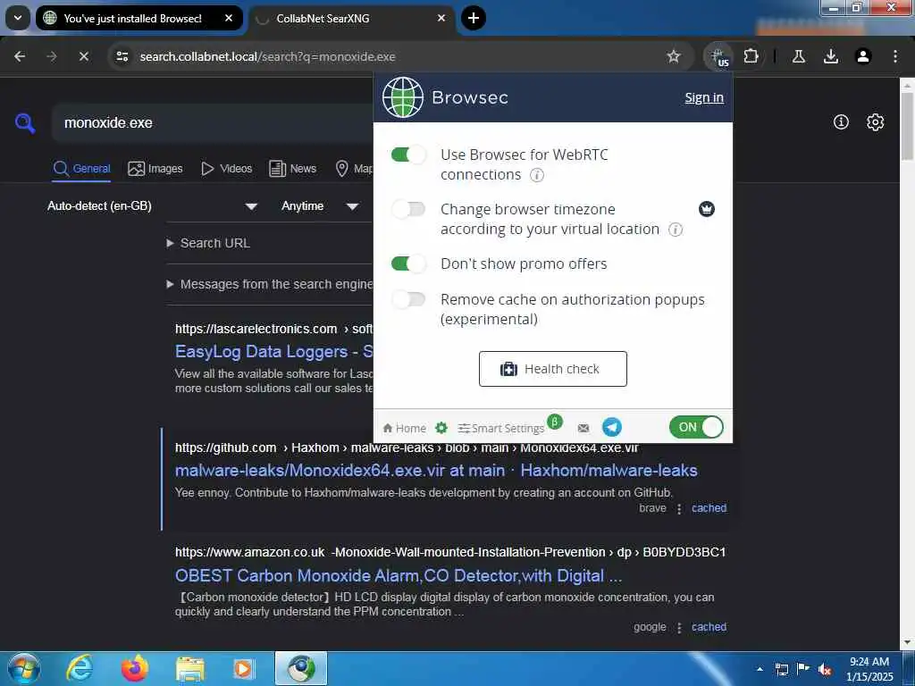The image size is (915, 686).
Task: Launch Internet Explorer from the taskbar
Action: click(x=80, y=668)
